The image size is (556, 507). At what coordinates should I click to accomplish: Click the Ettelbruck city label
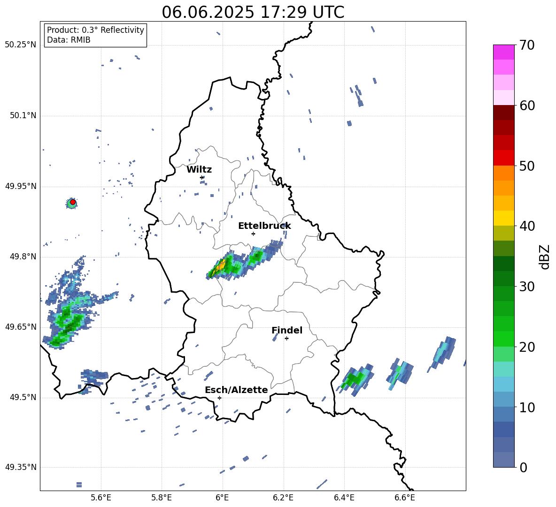[x=264, y=226]
